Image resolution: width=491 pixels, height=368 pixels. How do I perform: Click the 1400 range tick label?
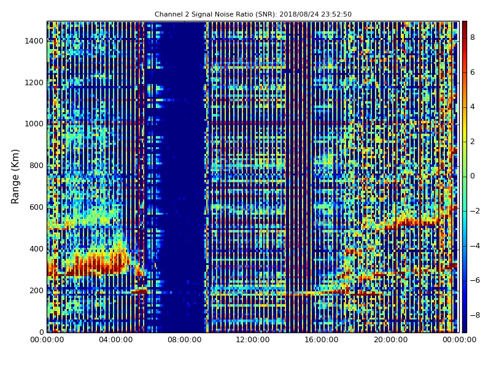pyautogui.click(x=34, y=41)
